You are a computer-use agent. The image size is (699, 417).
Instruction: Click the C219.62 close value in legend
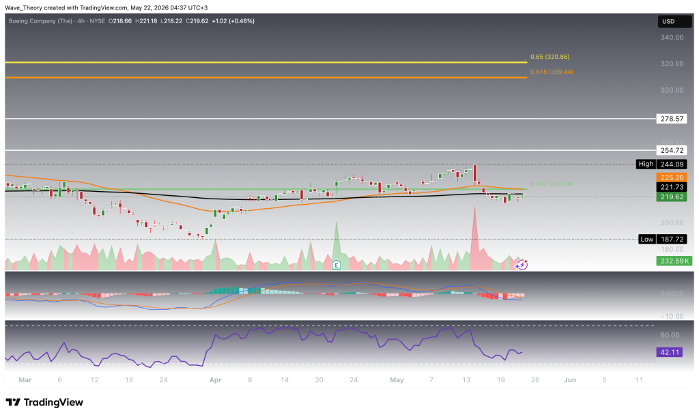pos(197,21)
